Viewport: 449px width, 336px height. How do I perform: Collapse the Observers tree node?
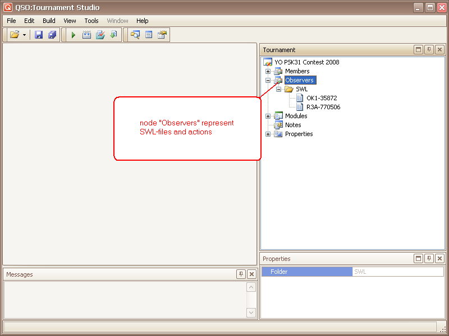268,80
